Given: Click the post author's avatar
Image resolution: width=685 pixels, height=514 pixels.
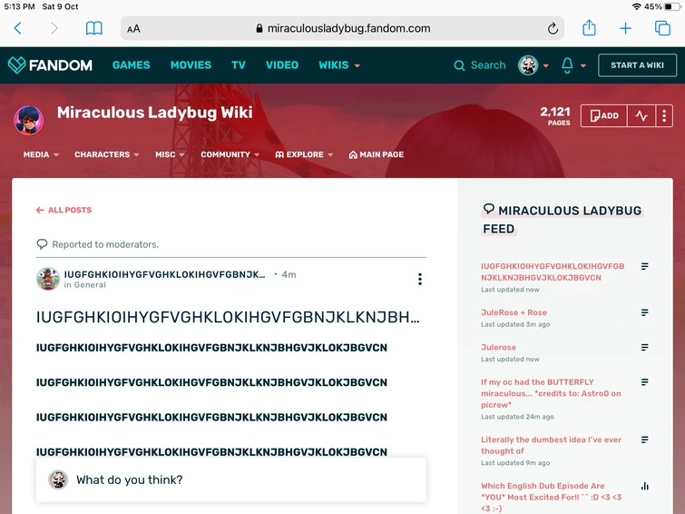Looking at the screenshot, I should click(x=47, y=279).
